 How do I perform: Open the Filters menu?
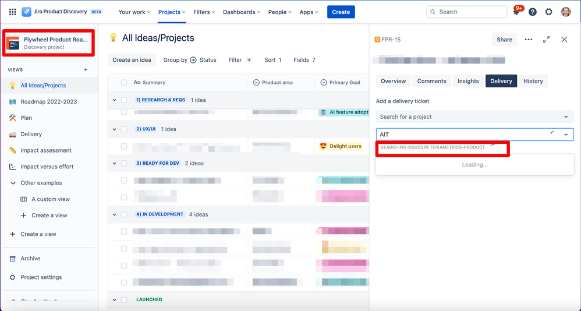[204, 12]
